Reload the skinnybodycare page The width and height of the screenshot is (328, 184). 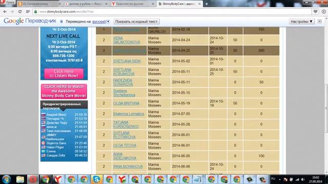tap(20, 12)
